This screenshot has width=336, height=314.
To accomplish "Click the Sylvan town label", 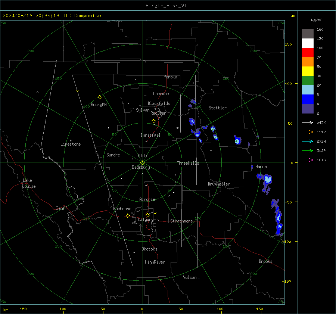I will [143, 110].
